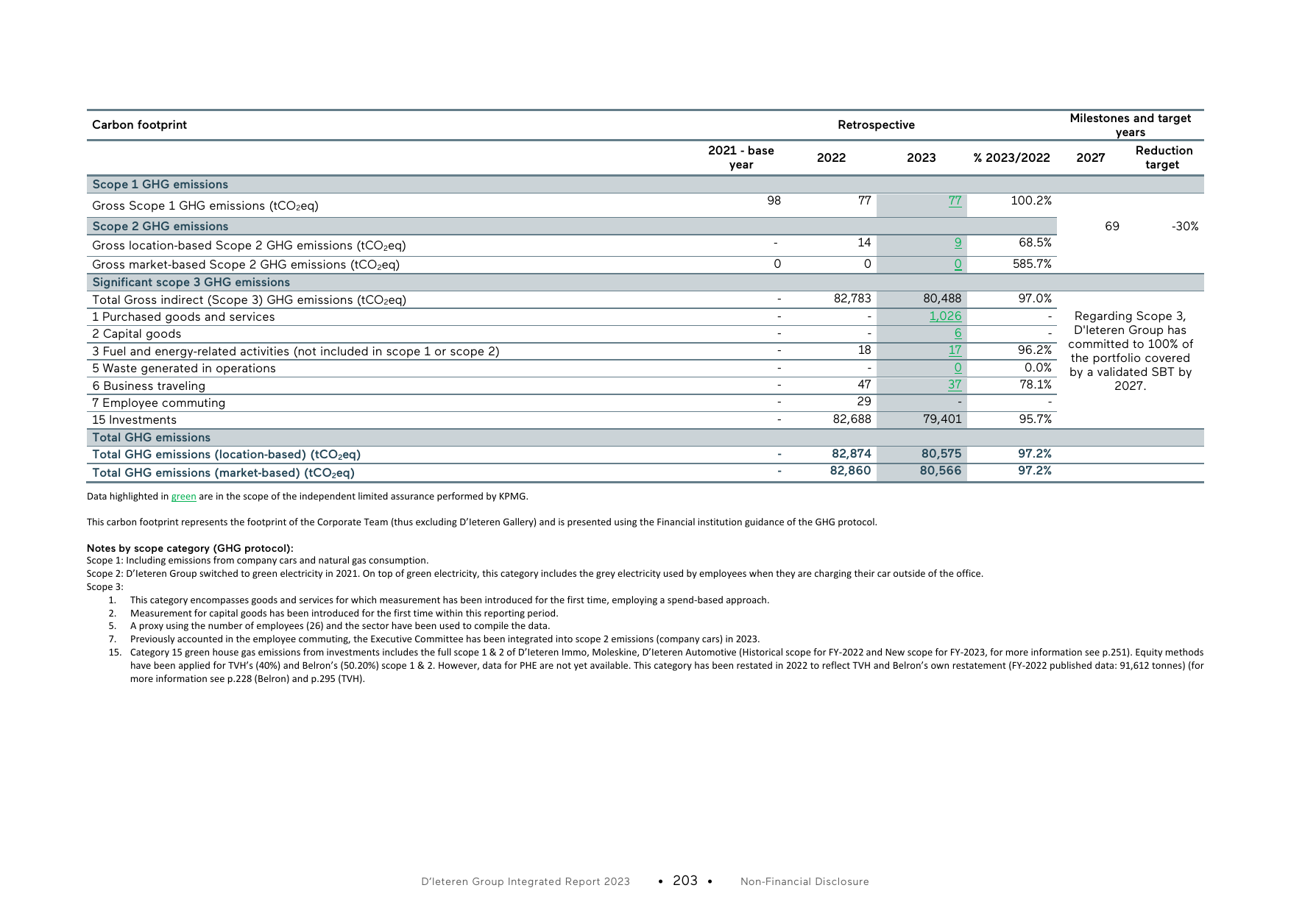This screenshot has height=913, width=1291.
Task: Click the '2021 - base year' column header
Action: pos(740,157)
